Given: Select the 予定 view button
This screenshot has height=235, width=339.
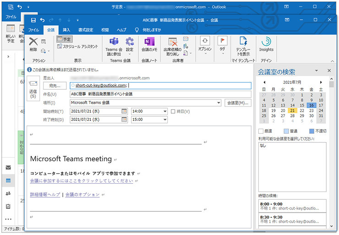Looking at the screenshot, I should (64, 39).
